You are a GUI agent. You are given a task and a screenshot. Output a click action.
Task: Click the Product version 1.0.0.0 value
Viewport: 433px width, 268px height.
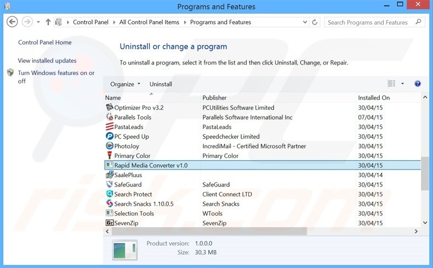[x=203, y=243]
